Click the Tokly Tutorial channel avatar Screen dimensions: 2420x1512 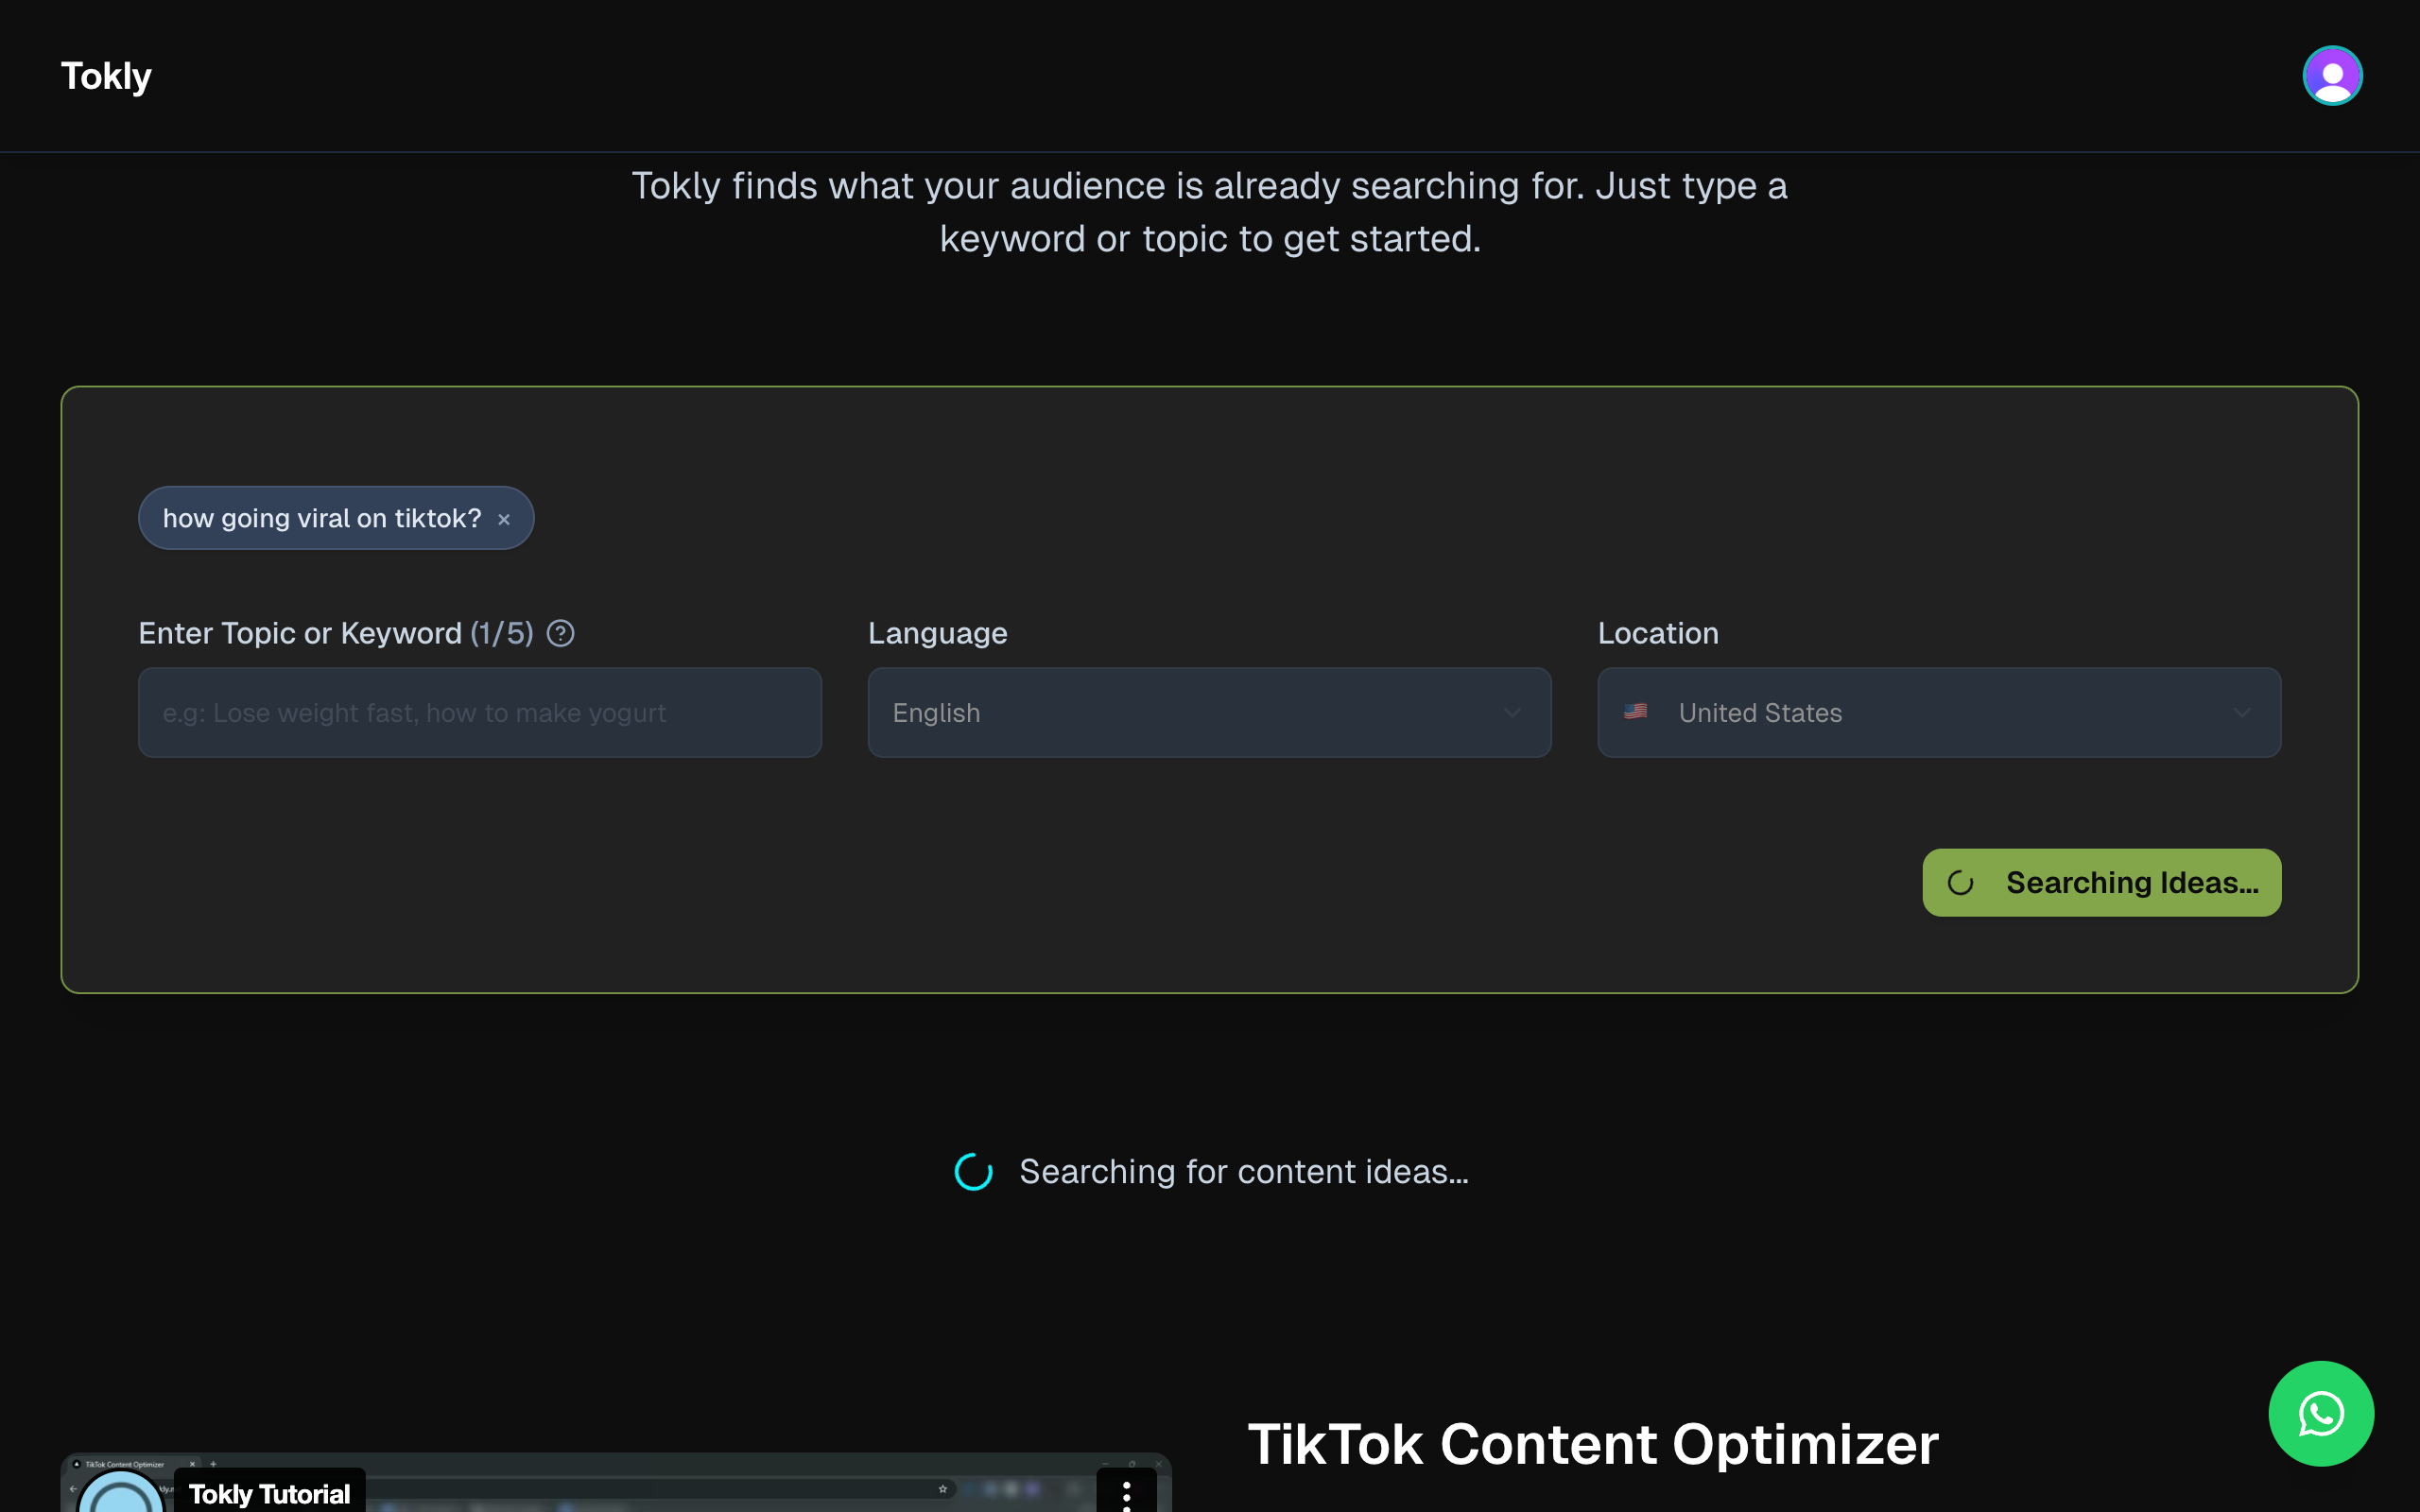(121, 1492)
